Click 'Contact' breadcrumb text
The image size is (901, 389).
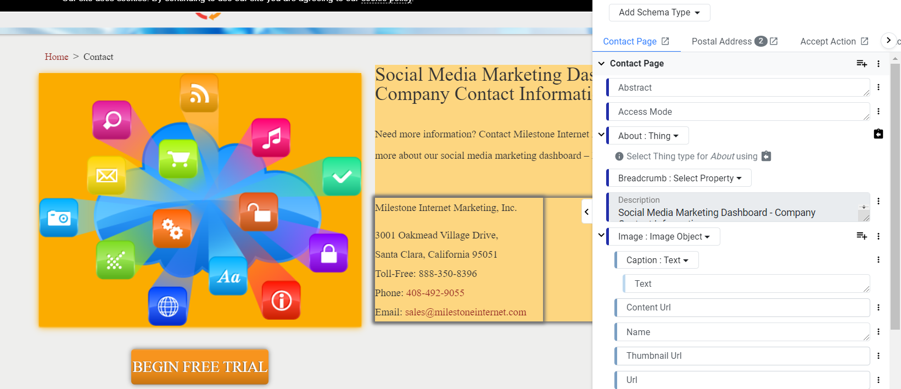coord(98,57)
